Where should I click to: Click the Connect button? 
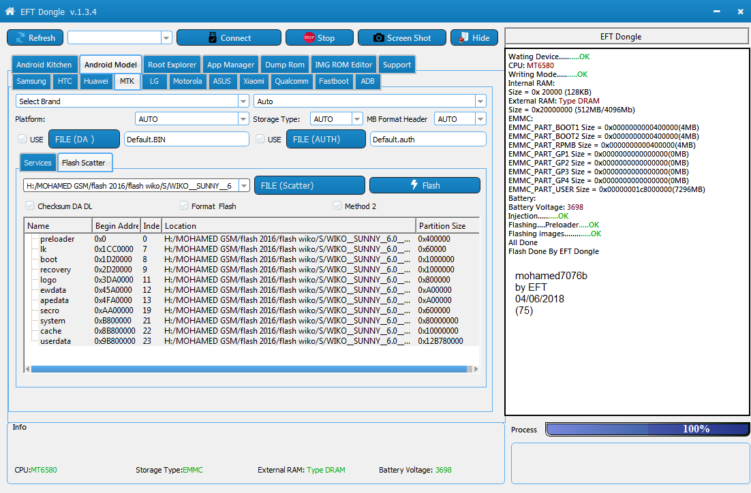(229, 38)
